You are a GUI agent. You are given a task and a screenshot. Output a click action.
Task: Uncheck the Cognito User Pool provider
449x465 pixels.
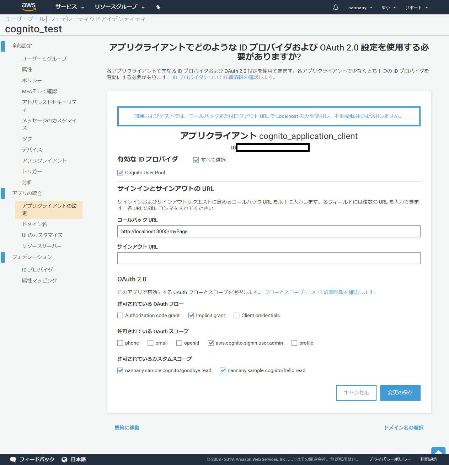(120, 173)
